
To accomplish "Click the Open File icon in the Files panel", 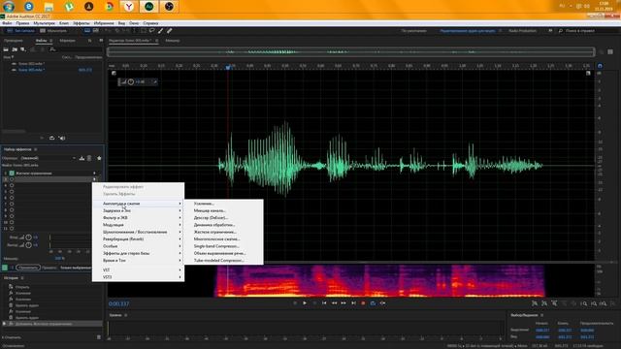I will 6,49.
